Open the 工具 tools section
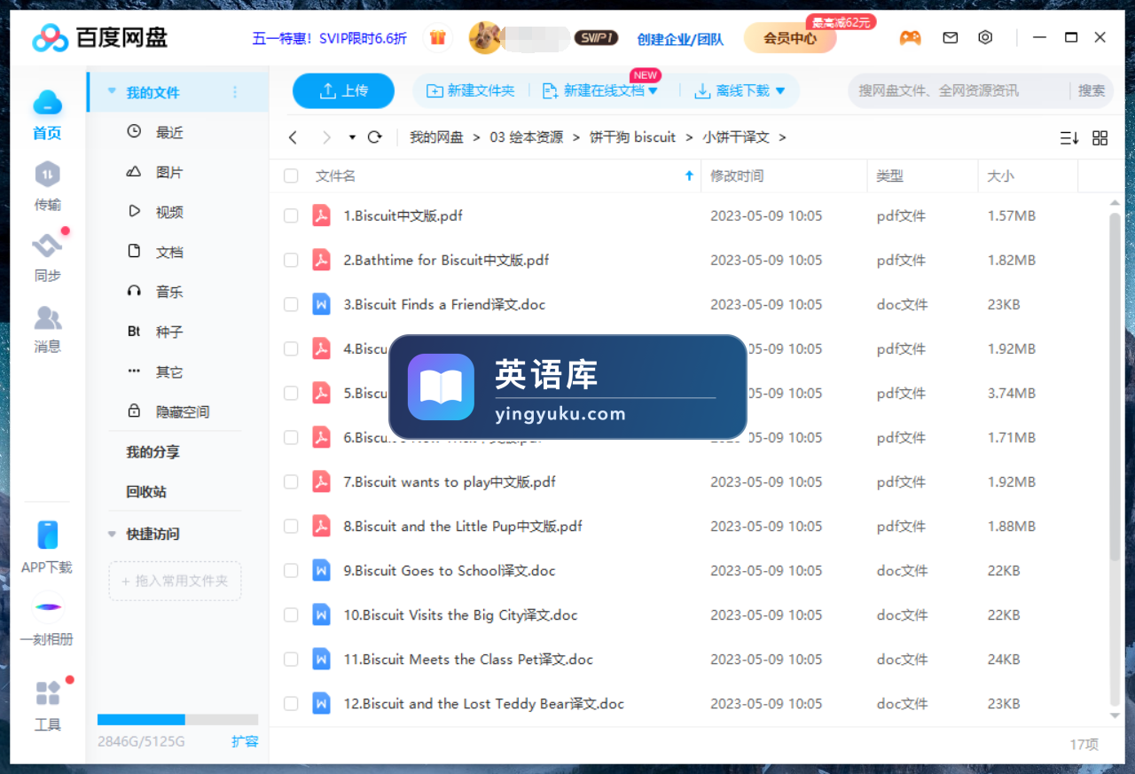Image resolution: width=1135 pixels, height=774 pixels. [47, 706]
